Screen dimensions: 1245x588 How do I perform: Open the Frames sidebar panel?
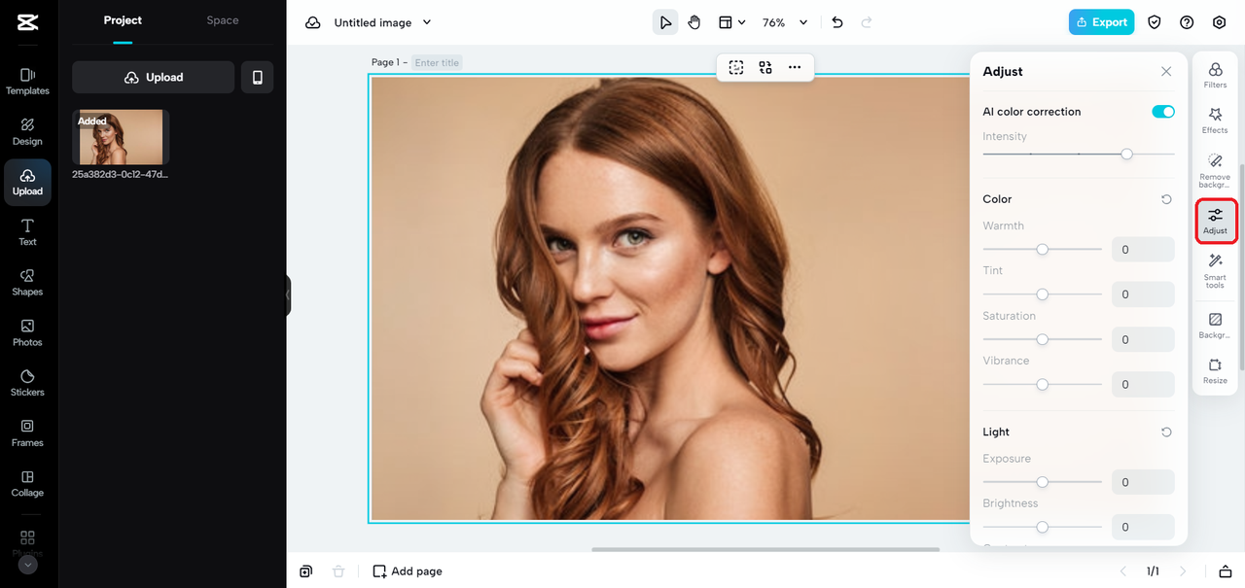tap(27, 433)
